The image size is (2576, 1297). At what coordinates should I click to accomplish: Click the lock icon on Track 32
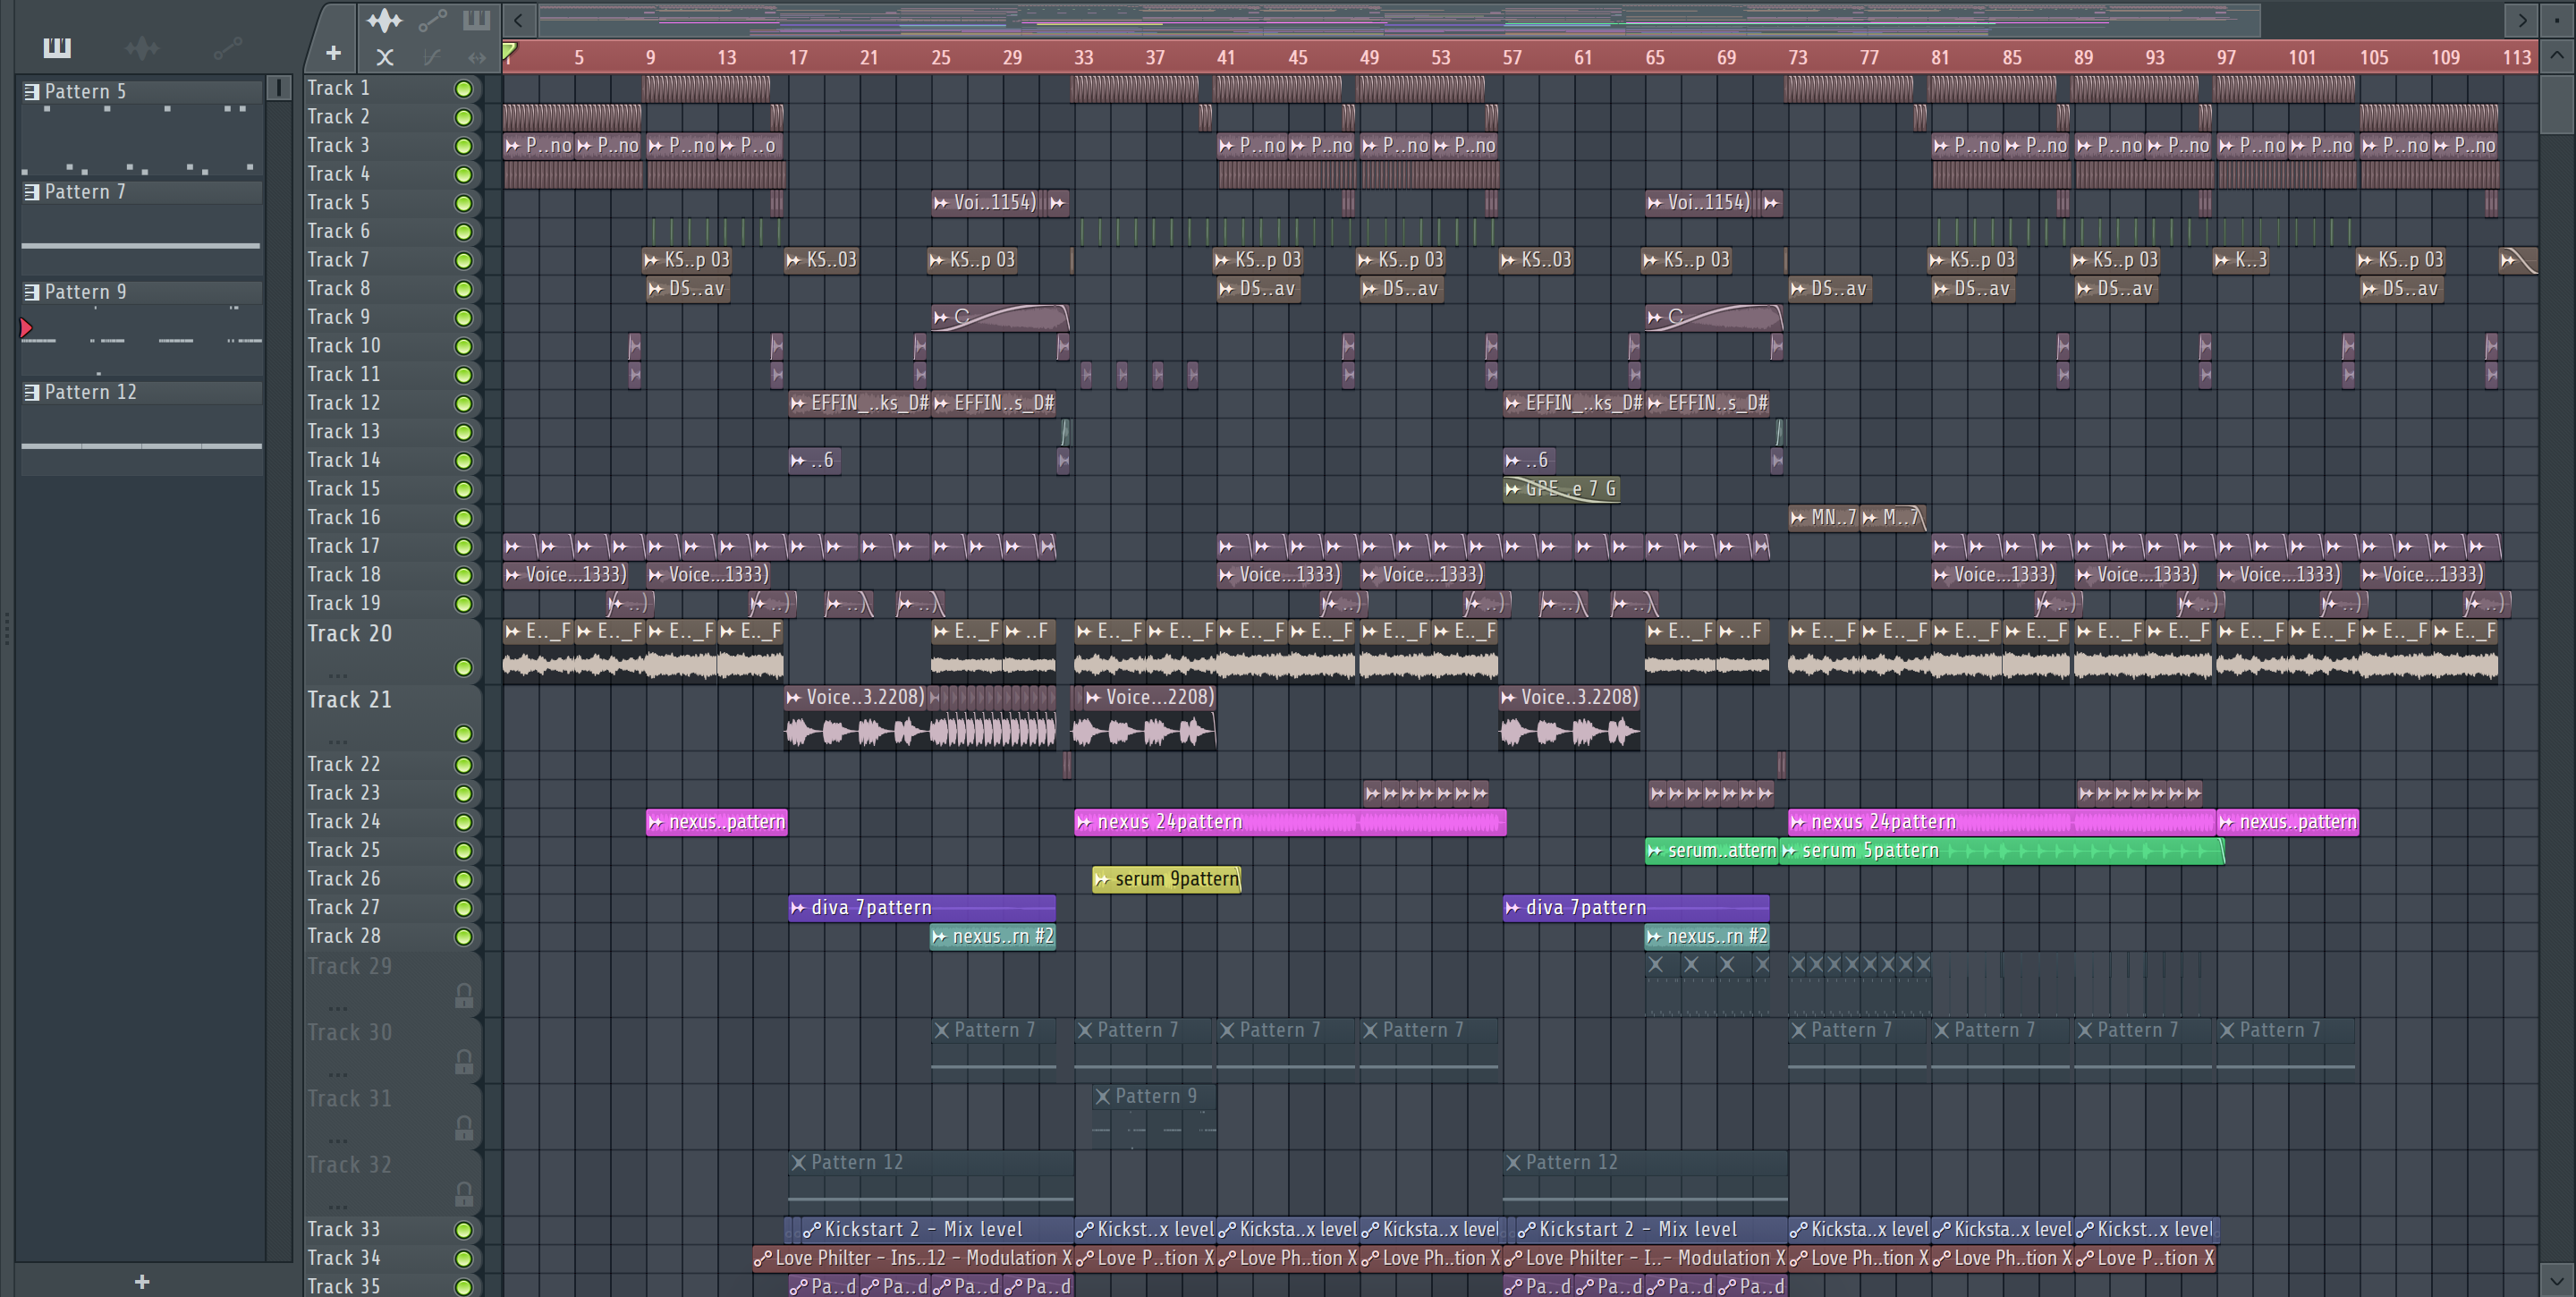click(464, 1194)
